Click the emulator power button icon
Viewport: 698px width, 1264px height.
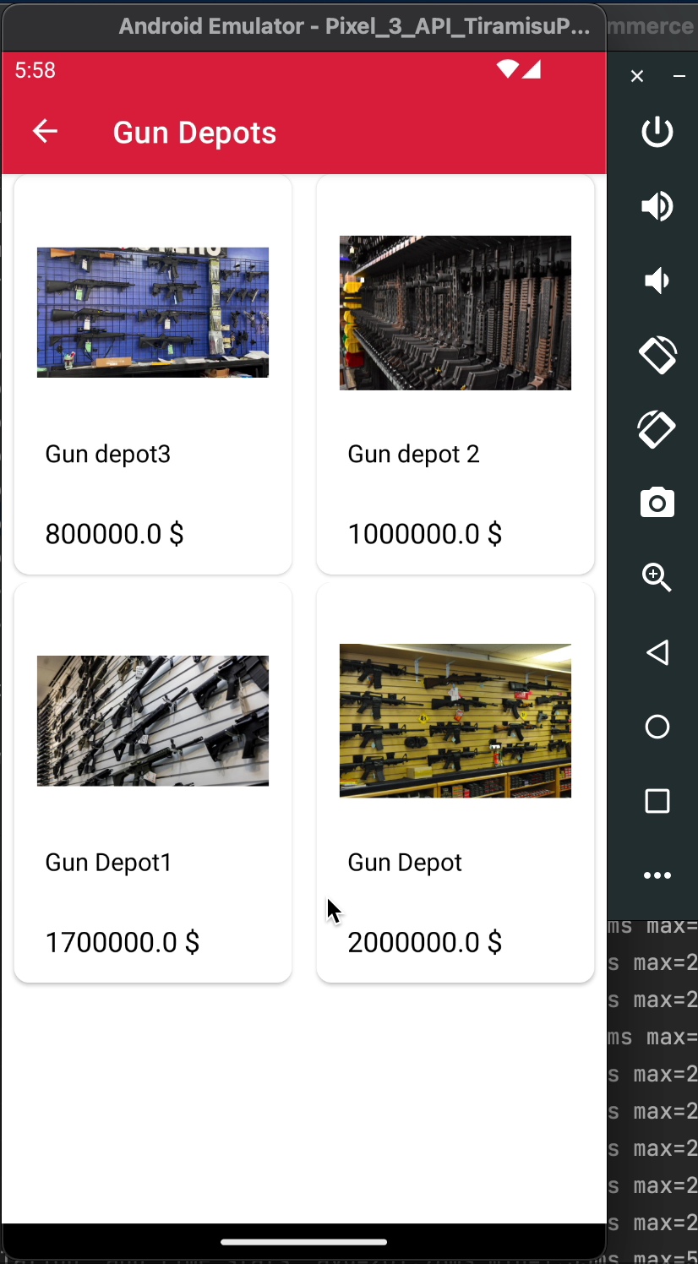click(657, 132)
